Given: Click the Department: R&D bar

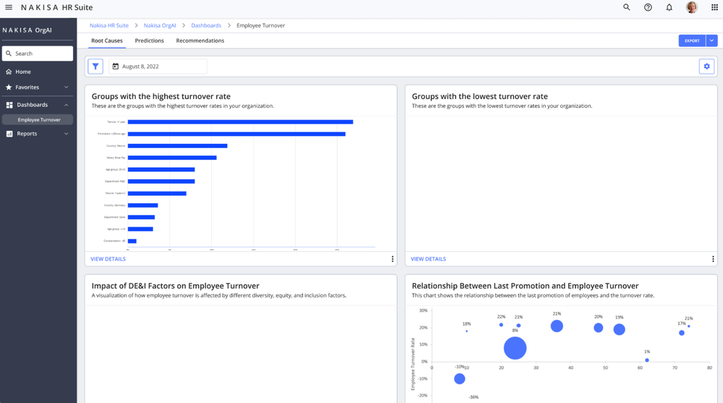Looking at the screenshot, I should [x=161, y=182].
